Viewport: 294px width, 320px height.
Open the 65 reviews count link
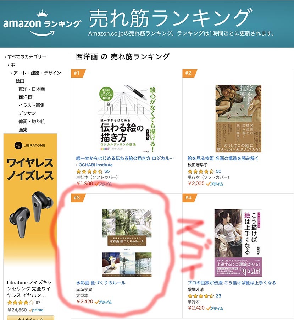(x=107, y=171)
